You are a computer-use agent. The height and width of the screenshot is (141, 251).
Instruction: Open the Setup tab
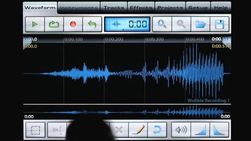point(198,7)
